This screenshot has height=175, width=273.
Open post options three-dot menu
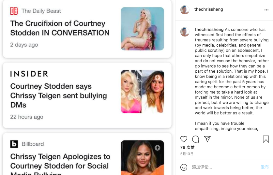pos(266,10)
